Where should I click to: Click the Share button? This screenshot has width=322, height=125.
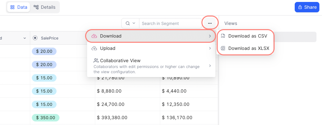pos(307,7)
